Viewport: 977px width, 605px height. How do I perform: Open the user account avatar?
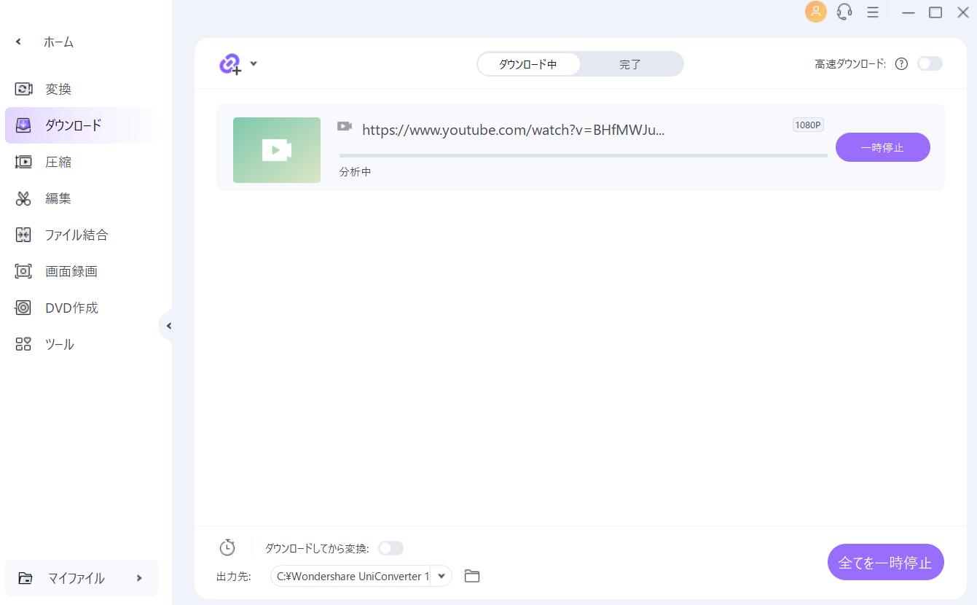816,12
